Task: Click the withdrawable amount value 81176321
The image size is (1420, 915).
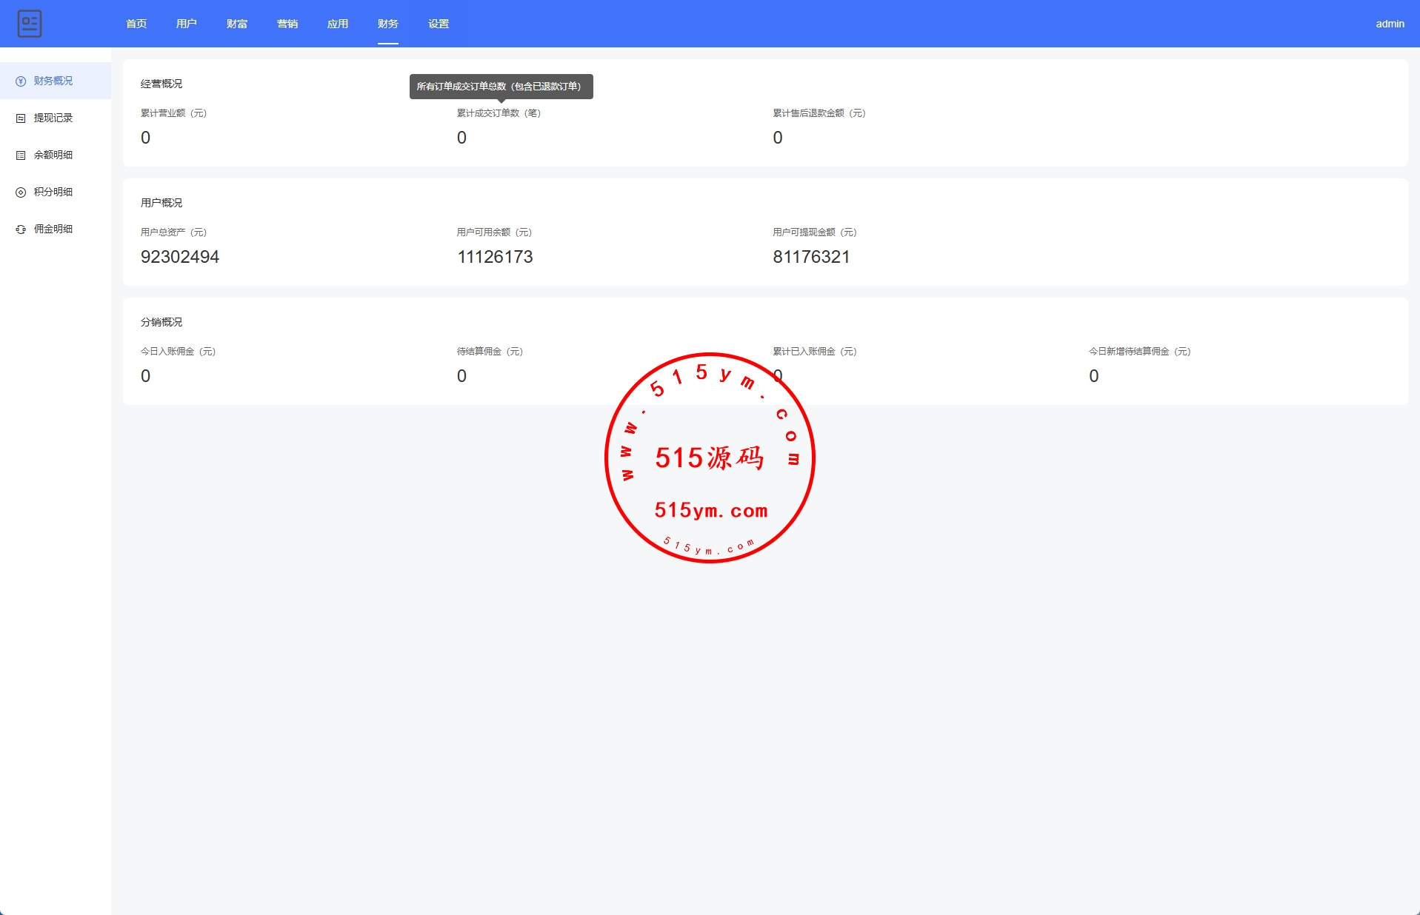Action: click(x=811, y=257)
